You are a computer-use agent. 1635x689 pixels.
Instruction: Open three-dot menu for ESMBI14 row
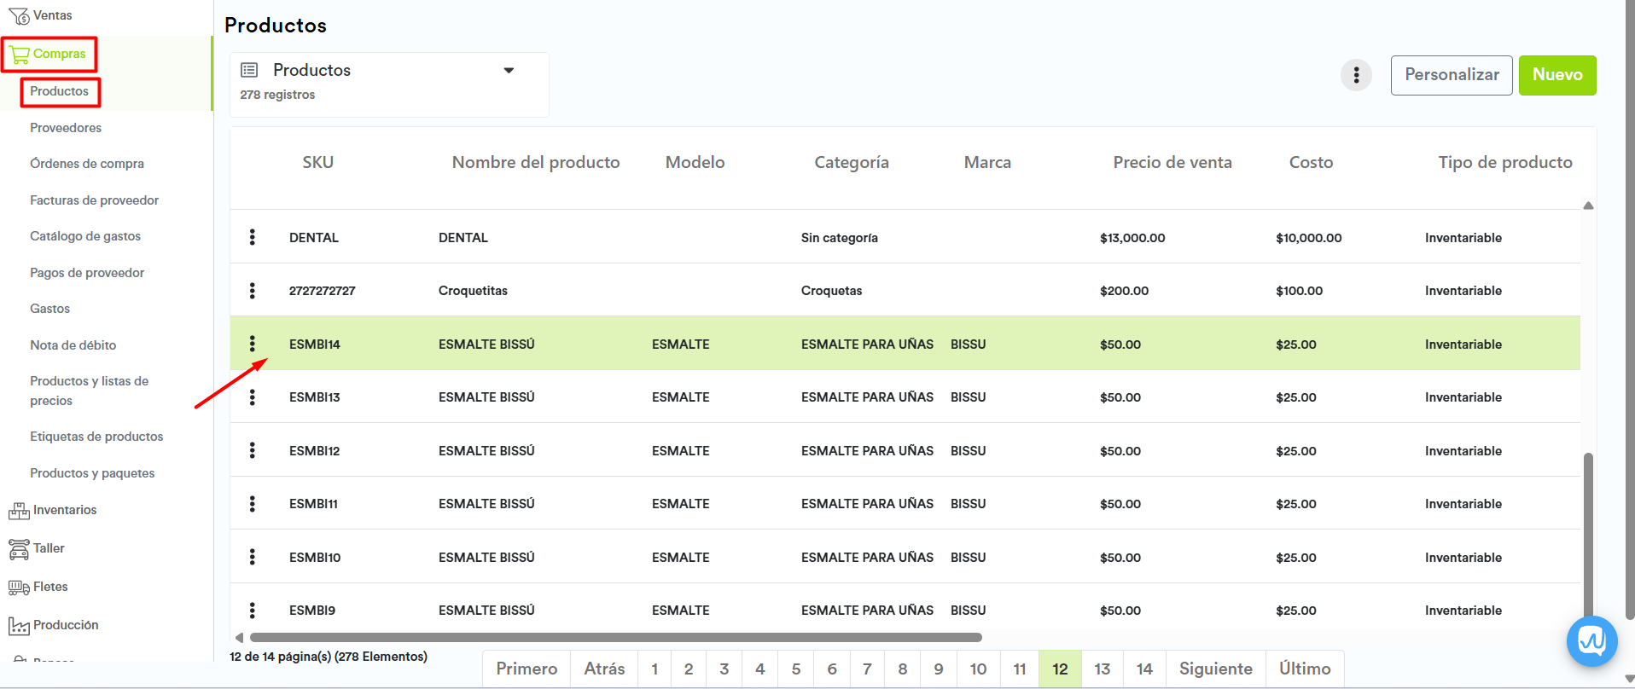pos(252,344)
